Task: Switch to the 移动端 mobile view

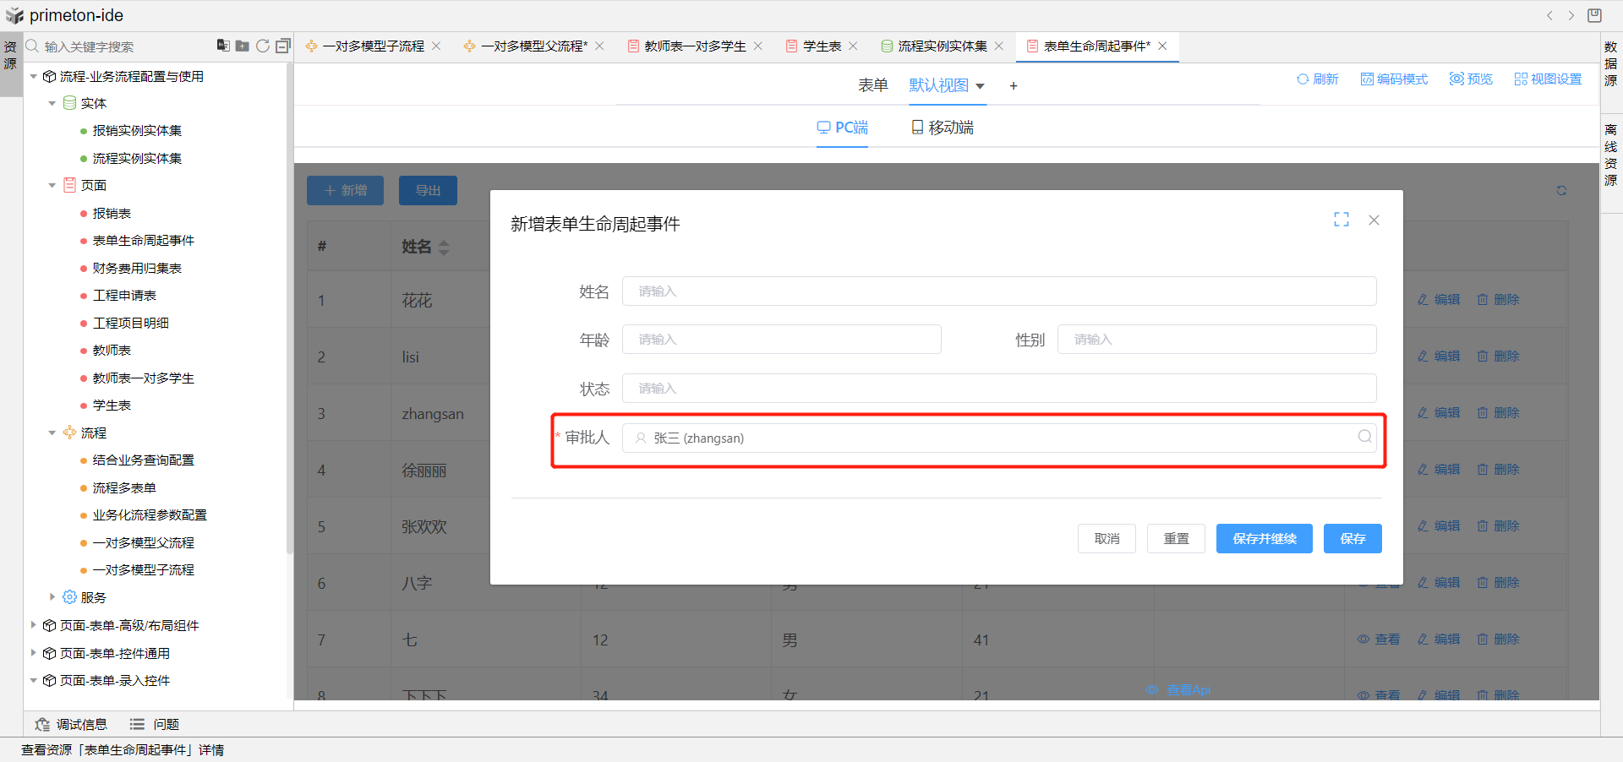Action: tap(942, 128)
